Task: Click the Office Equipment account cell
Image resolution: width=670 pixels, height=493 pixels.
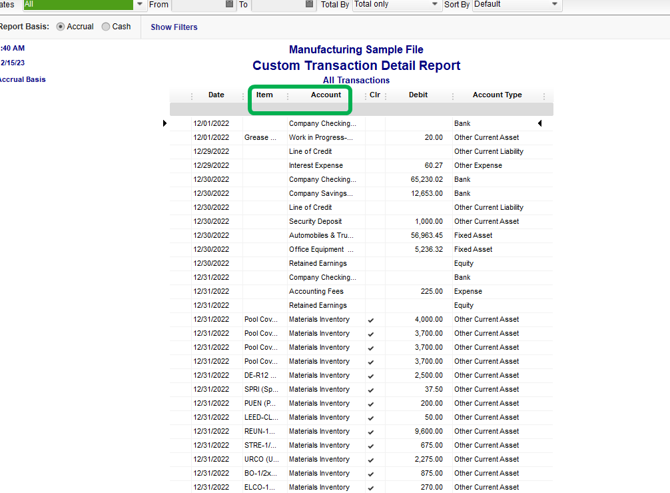Action: [x=321, y=249]
